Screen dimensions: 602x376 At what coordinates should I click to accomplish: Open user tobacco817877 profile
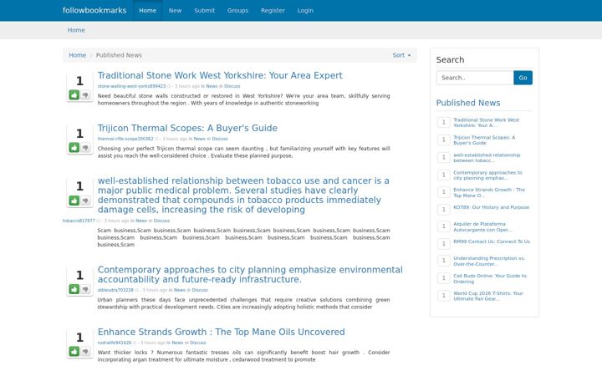click(79, 221)
